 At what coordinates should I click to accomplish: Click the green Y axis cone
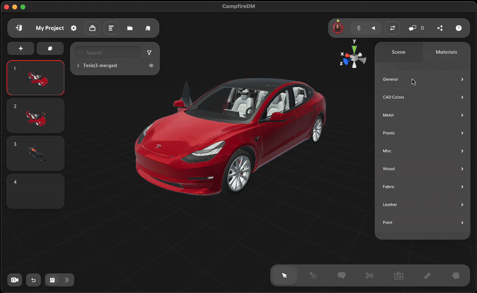(354, 49)
